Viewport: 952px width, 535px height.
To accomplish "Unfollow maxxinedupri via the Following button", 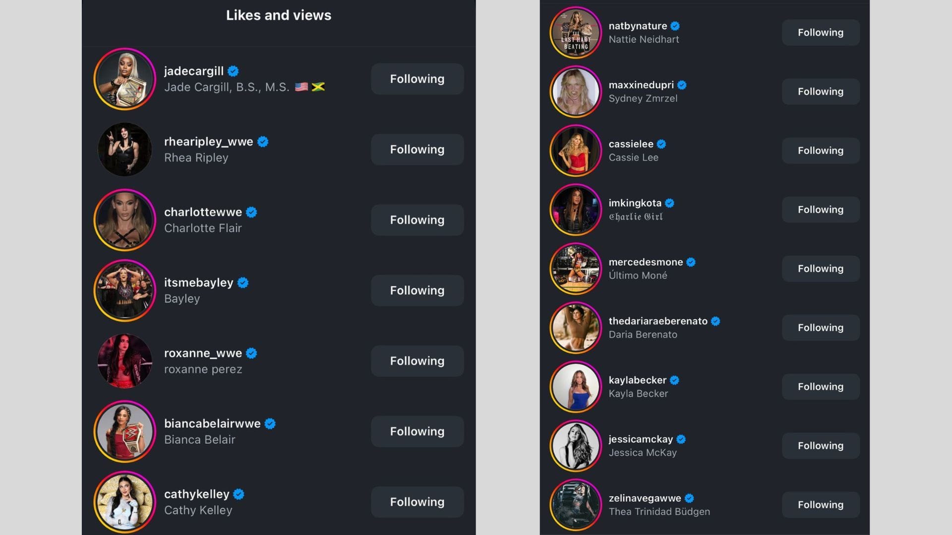I will point(820,92).
